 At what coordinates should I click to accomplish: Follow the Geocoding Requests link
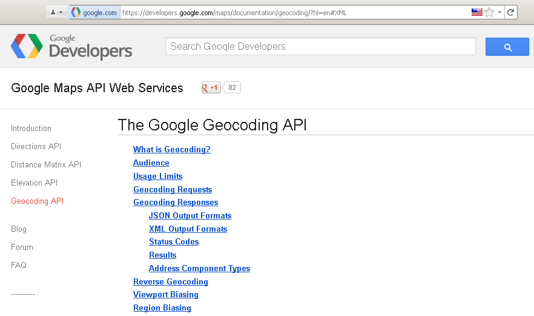pyautogui.click(x=173, y=189)
